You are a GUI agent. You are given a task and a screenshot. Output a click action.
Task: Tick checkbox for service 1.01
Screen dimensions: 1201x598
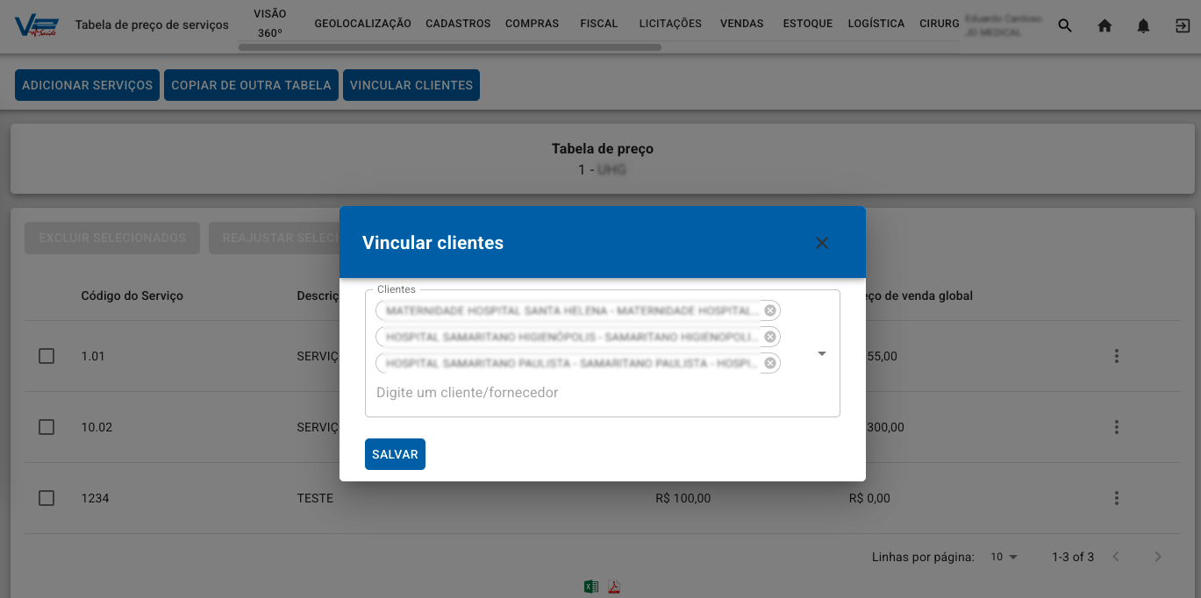pyautogui.click(x=46, y=356)
